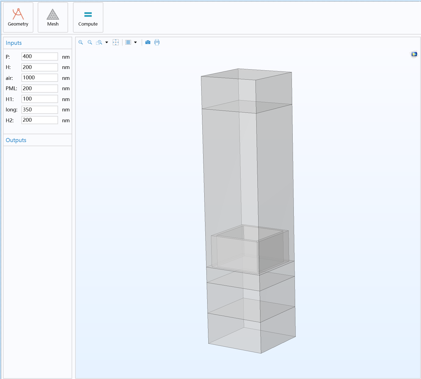Screen dimensions: 421x379
Task: Zoom out of the graphics view
Action: (x=90, y=42)
